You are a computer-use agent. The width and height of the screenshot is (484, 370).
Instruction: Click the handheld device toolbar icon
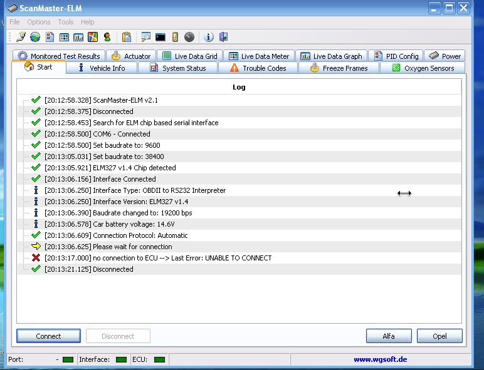pyautogui.click(x=175, y=37)
